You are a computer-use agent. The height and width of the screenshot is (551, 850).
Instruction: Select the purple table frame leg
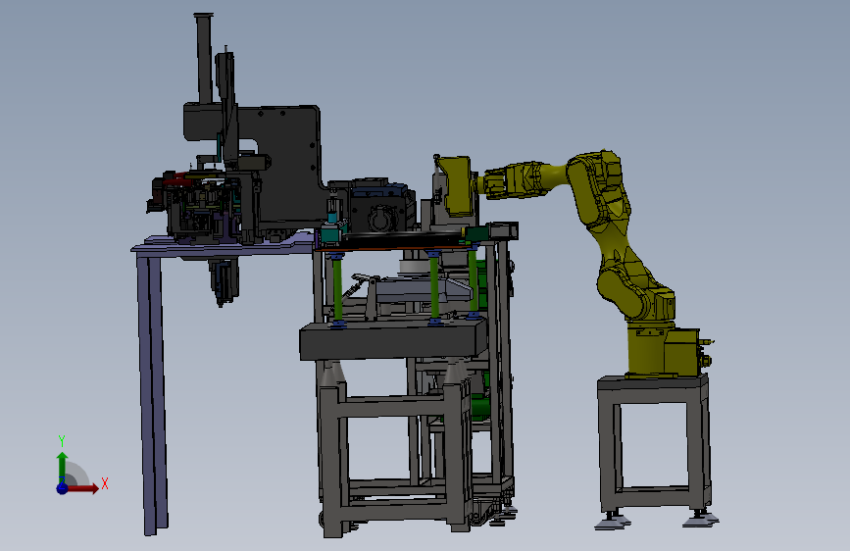[x=152, y=395]
